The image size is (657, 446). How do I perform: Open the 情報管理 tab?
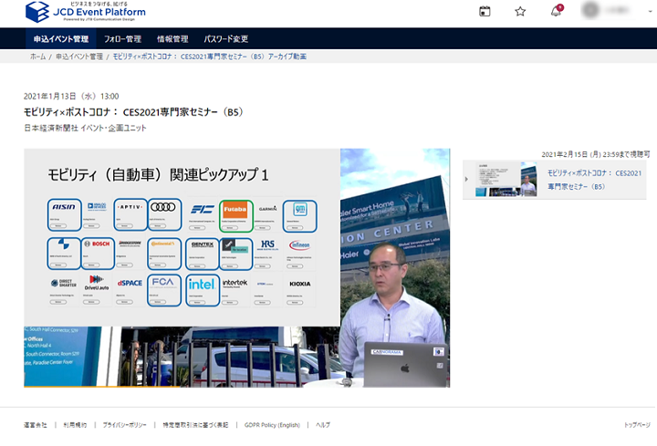click(172, 39)
